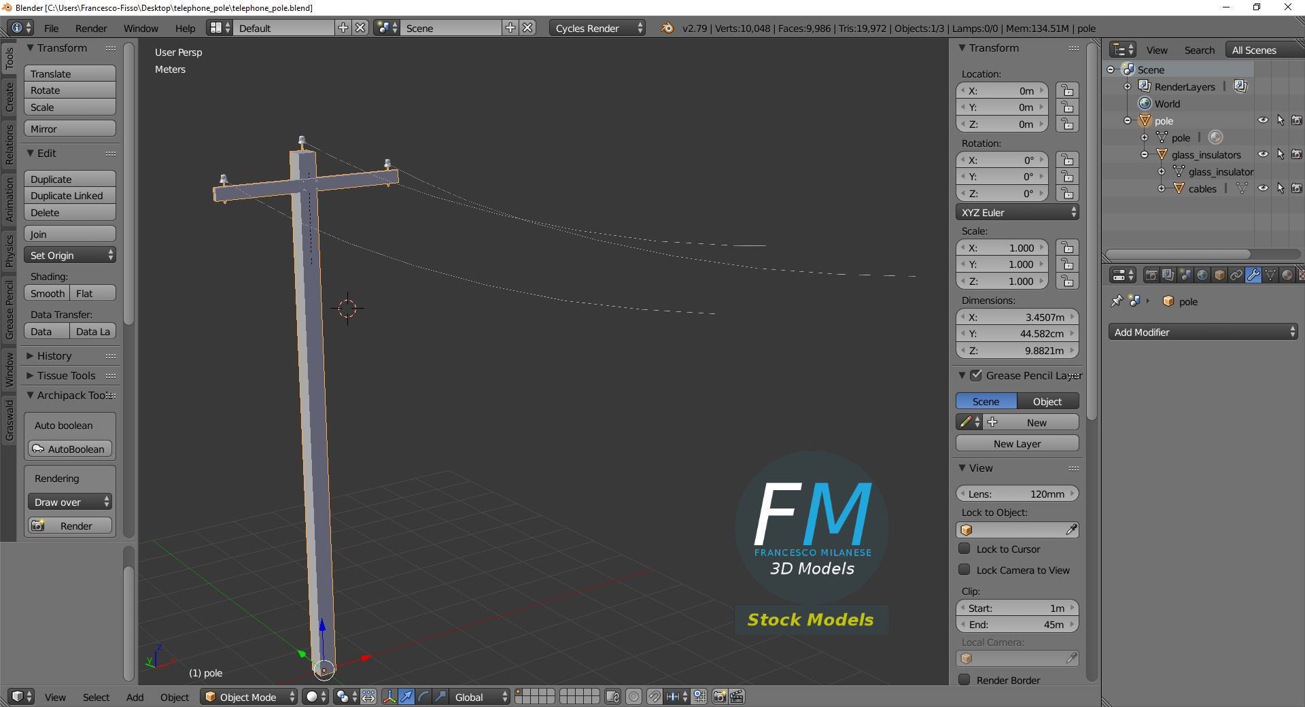Toggle the snap magnet icon

[654, 697]
